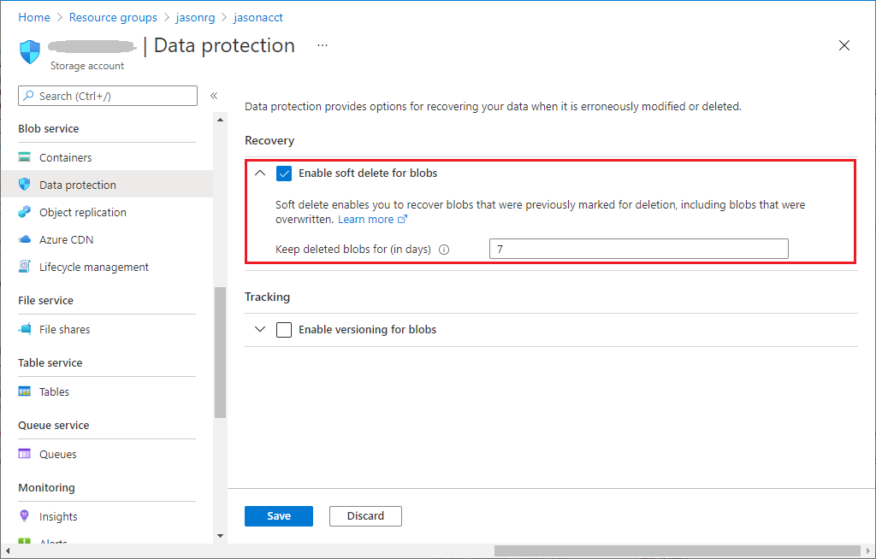The image size is (876, 559).
Task: Click the Containers icon in the sidebar
Action: tap(25, 158)
